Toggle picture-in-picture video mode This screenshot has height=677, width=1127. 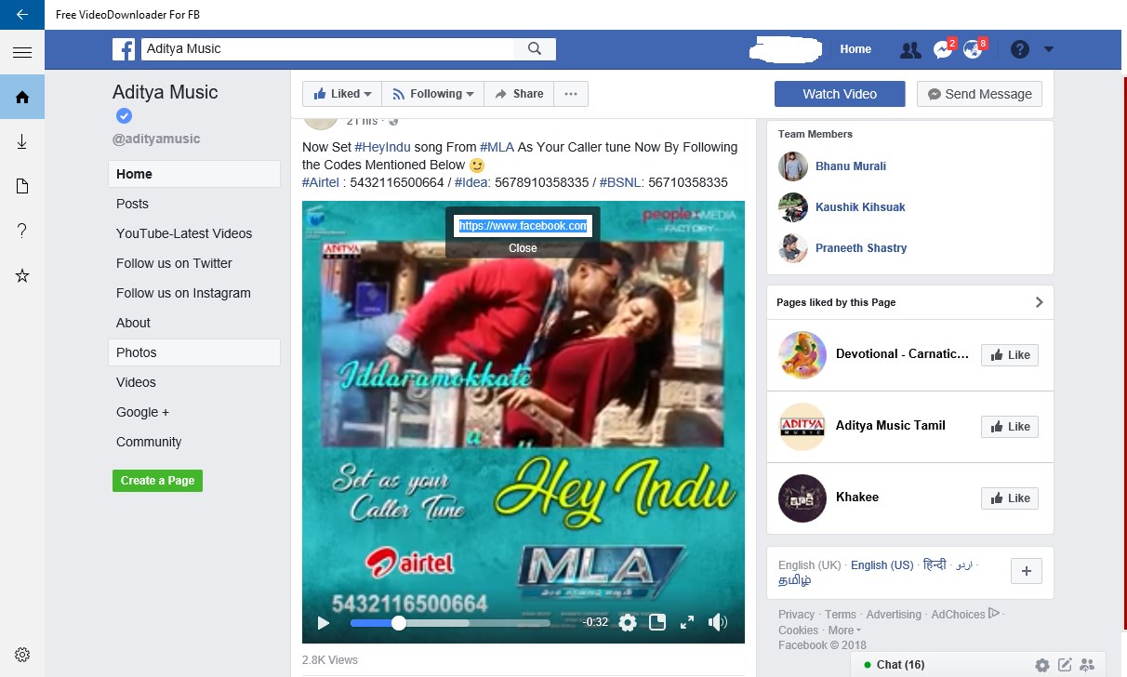click(x=657, y=622)
